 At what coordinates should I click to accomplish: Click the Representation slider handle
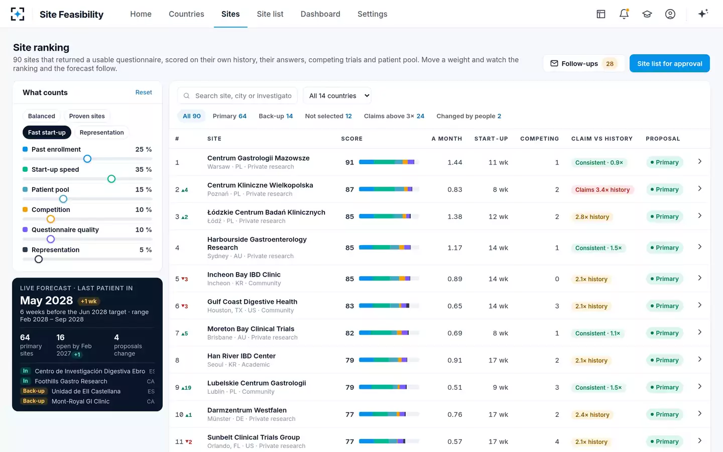pos(39,259)
